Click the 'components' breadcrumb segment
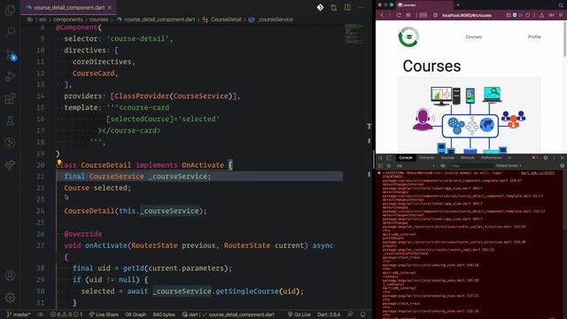567x319 pixels. [x=68, y=19]
